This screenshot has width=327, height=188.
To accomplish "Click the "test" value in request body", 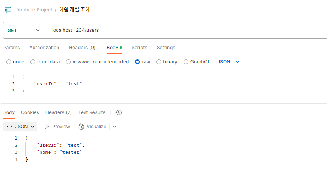I will coord(73,84).
